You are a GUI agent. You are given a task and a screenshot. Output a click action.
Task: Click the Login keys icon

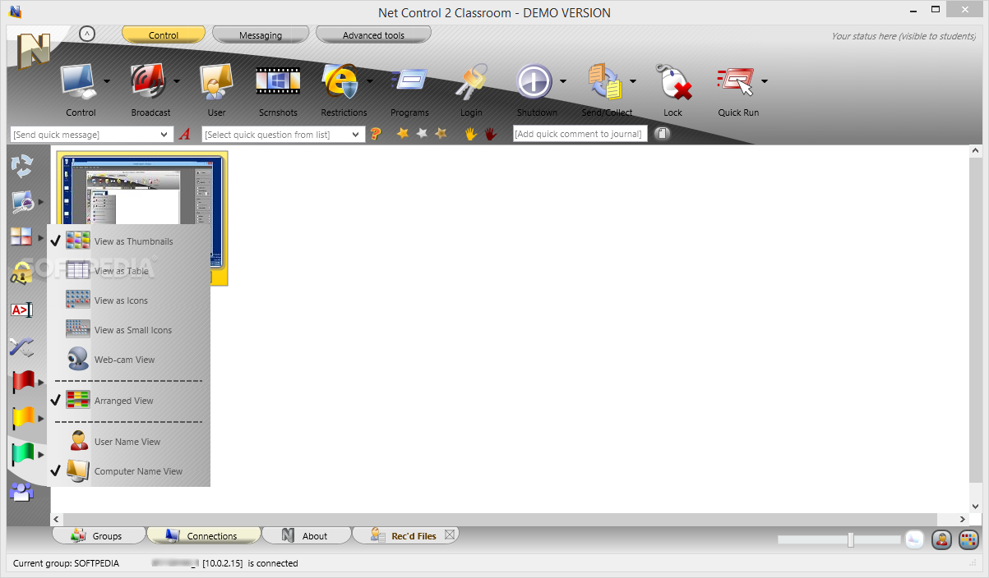[471, 82]
